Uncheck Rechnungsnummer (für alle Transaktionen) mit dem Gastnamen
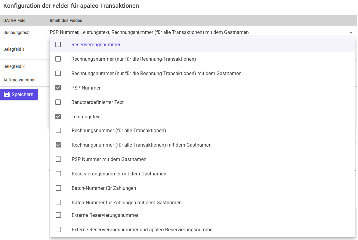This screenshot has height=240, width=358. pos(58,145)
